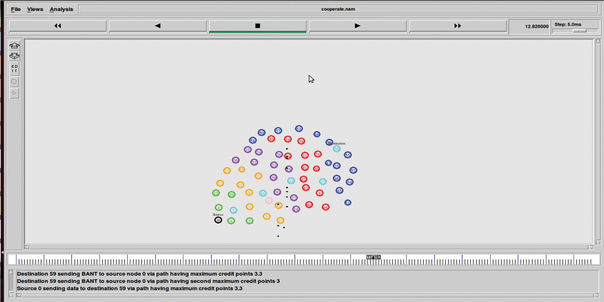The image size is (604, 302).
Task: Select the cyan Destination node 59
Action: (336, 149)
